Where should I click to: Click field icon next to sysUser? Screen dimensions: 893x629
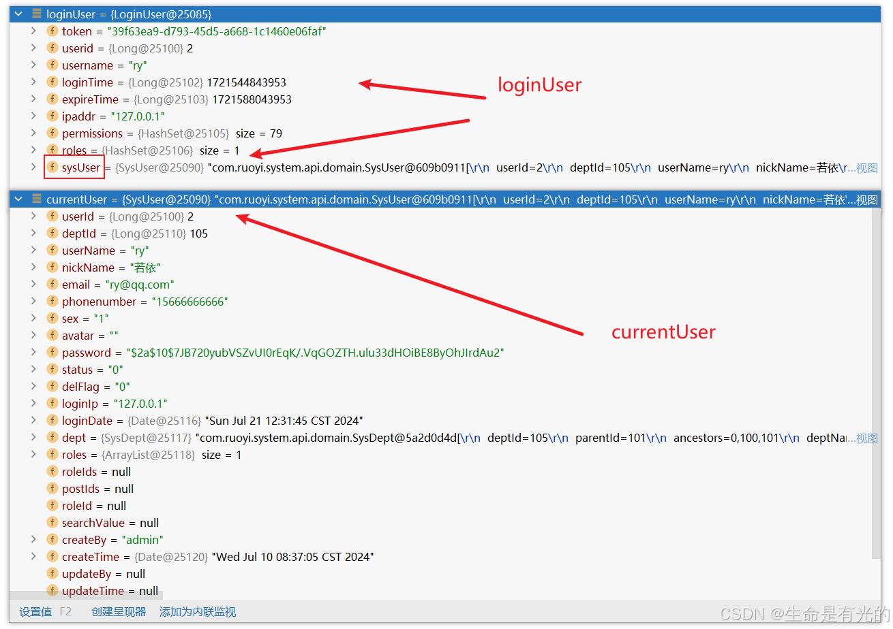pyautogui.click(x=52, y=167)
